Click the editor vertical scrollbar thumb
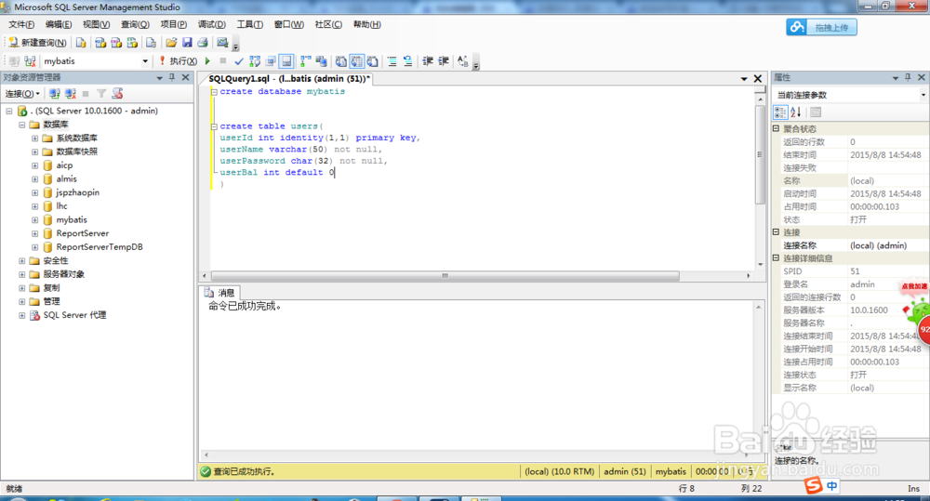This screenshot has height=501, width=930. click(x=760, y=154)
